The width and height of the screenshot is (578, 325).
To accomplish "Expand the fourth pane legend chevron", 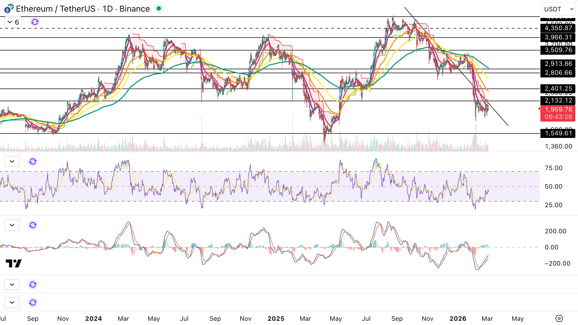I will click(12, 285).
